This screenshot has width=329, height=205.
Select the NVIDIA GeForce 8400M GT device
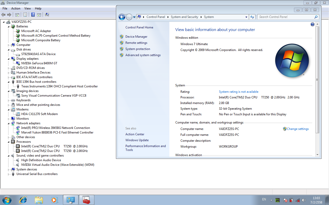[x=39, y=63]
